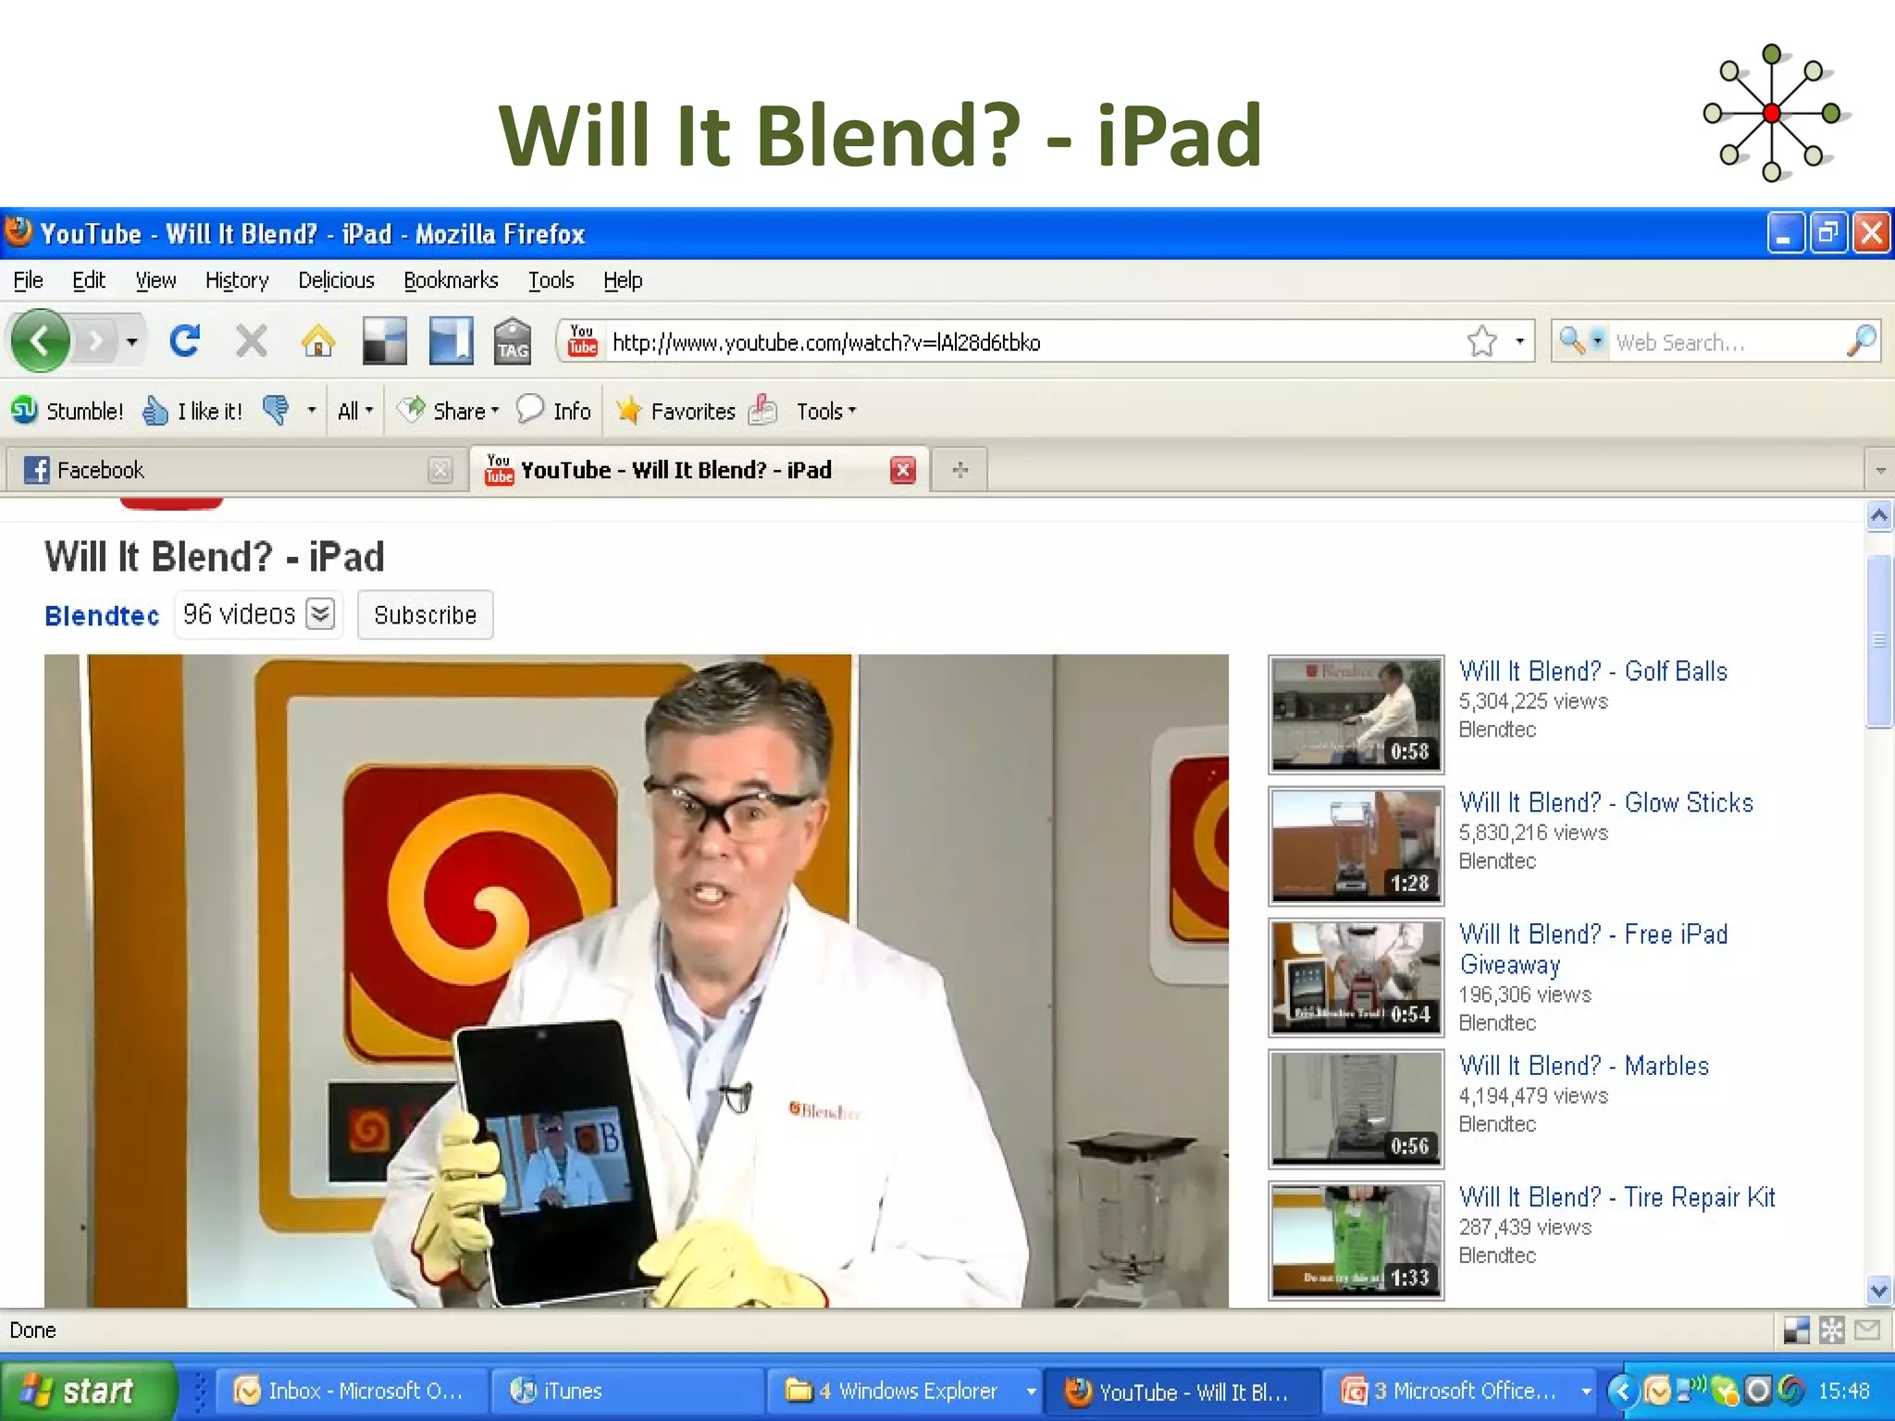Open Will It Blend? - Tire Repair Kit link

coord(1617,1197)
